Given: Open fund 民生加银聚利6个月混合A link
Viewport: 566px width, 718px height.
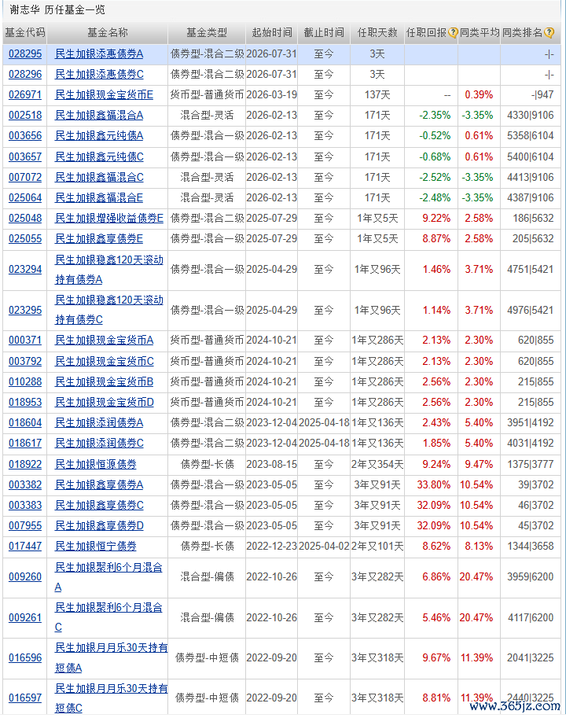Looking at the screenshot, I should click(108, 577).
